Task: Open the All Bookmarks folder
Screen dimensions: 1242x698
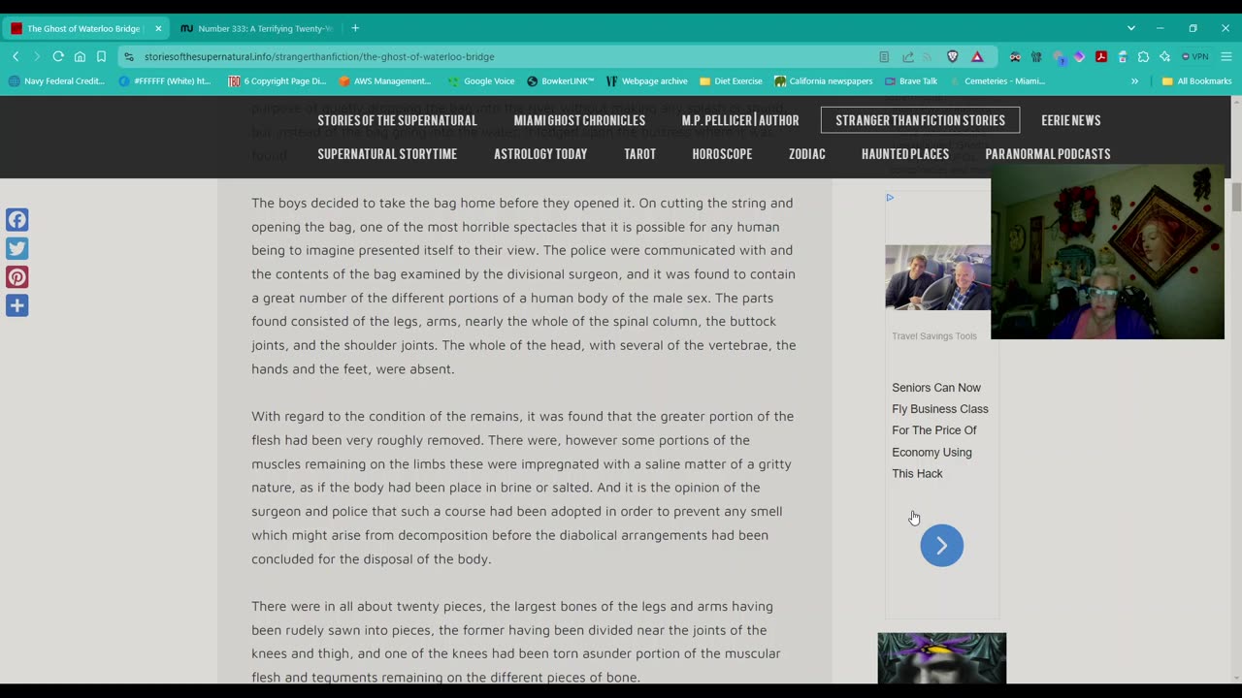Action: (x=1196, y=81)
